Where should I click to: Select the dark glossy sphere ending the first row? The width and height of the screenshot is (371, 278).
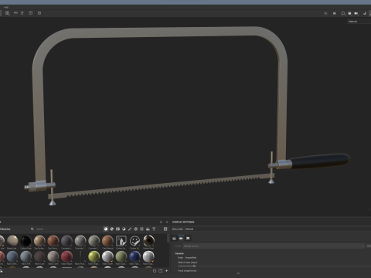pos(148,241)
